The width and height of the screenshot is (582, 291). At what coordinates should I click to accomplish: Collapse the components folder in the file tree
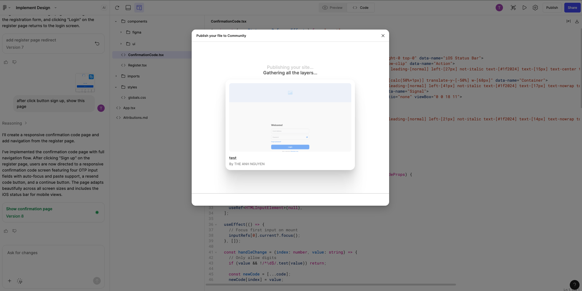point(116,21)
